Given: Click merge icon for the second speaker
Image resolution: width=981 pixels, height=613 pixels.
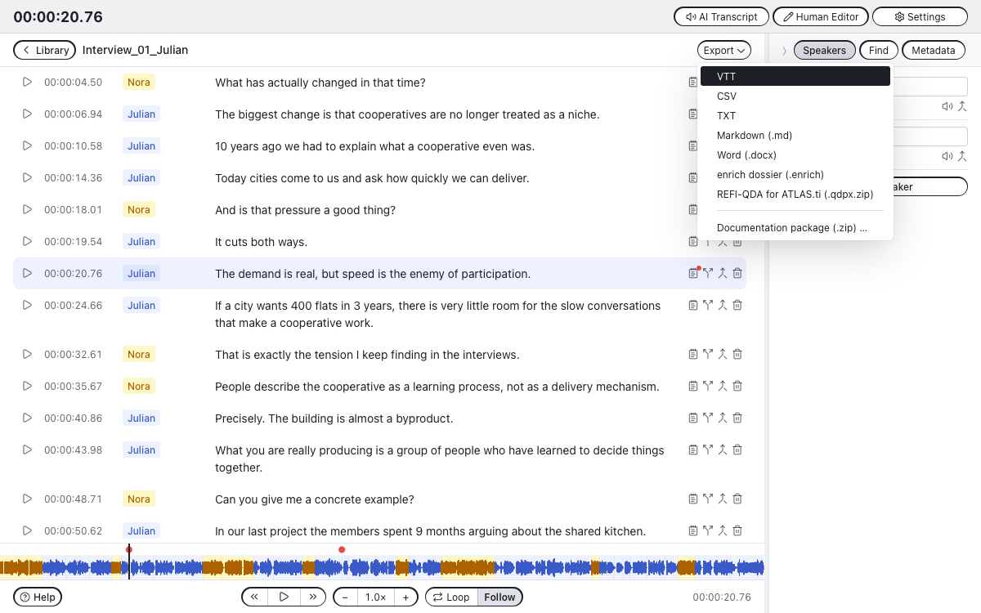Looking at the screenshot, I should (962, 156).
